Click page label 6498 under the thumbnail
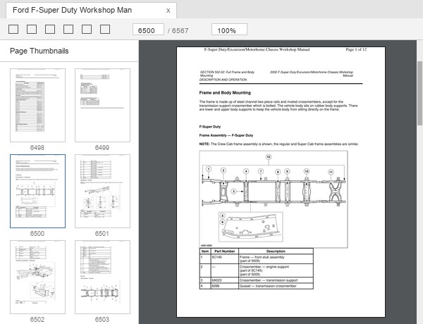This screenshot has height=324, width=423. coord(37,148)
